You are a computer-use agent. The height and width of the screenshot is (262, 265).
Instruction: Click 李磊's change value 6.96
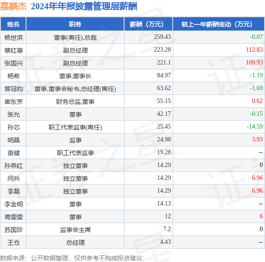pos(257,190)
